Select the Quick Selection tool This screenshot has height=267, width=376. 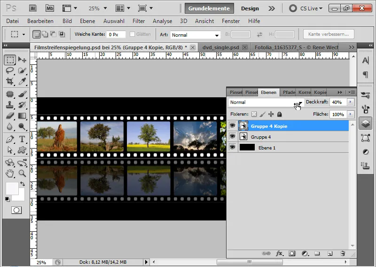click(x=22, y=71)
